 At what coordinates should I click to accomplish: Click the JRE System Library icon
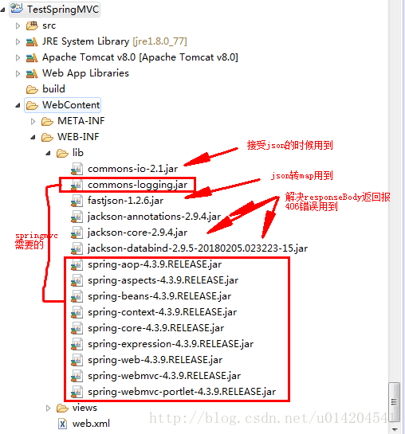[x=32, y=41]
